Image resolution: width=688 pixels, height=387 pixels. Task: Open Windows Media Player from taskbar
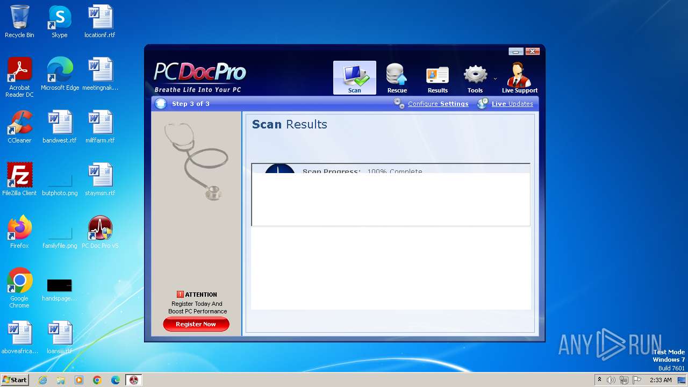click(x=79, y=380)
